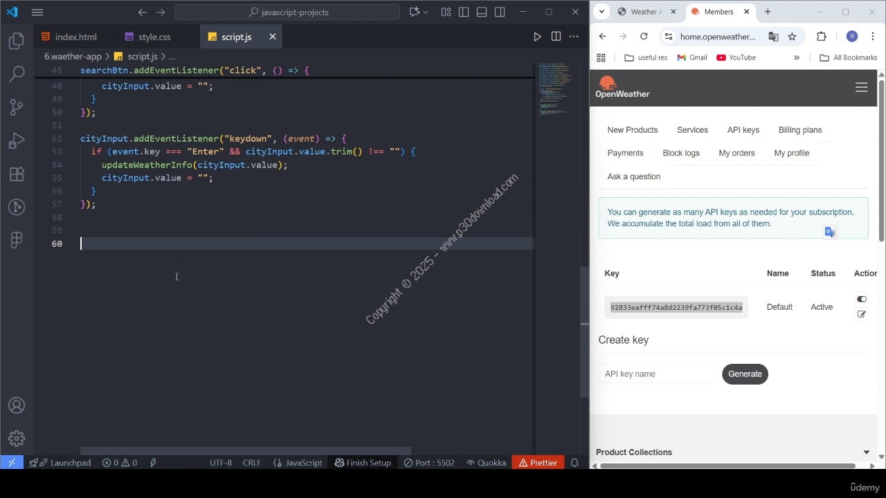Image resolution: width=886 pixels, height=498 pixels.
Task: Open the Explorer panel in activity bar
Action: [17, 41]
